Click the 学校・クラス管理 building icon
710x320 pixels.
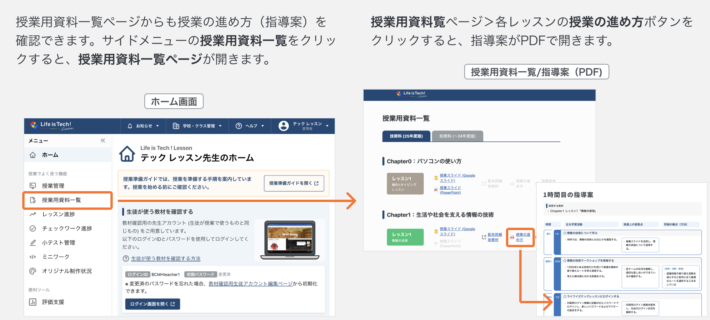[x=176, y=126]
